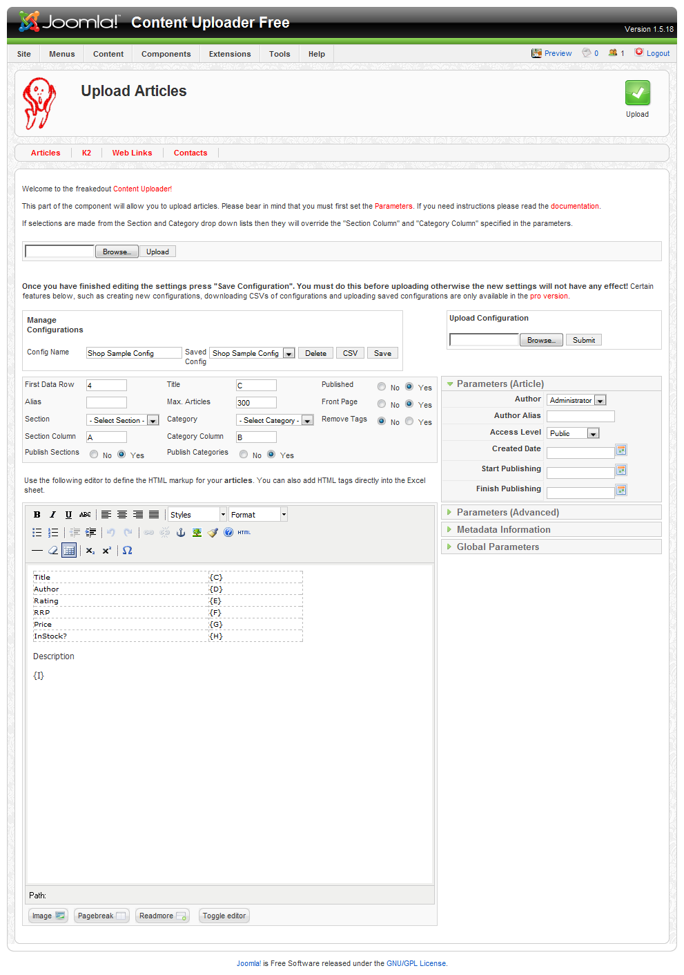Click the Toggle editor button
The height and width of the screenshot is (975, 684).
coord(224,916)
